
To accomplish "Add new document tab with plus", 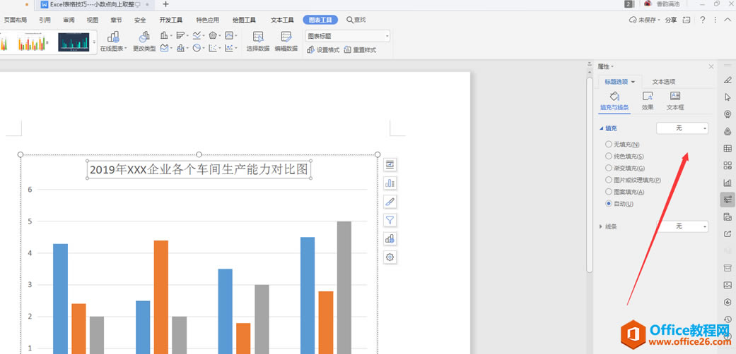I will click(x=165, y=4).
